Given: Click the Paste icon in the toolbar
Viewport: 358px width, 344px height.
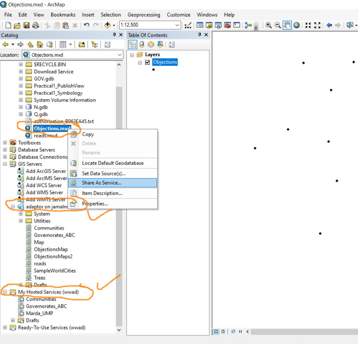Looking at the screenshot, I should pyautogui.click(x=66, y=25).
